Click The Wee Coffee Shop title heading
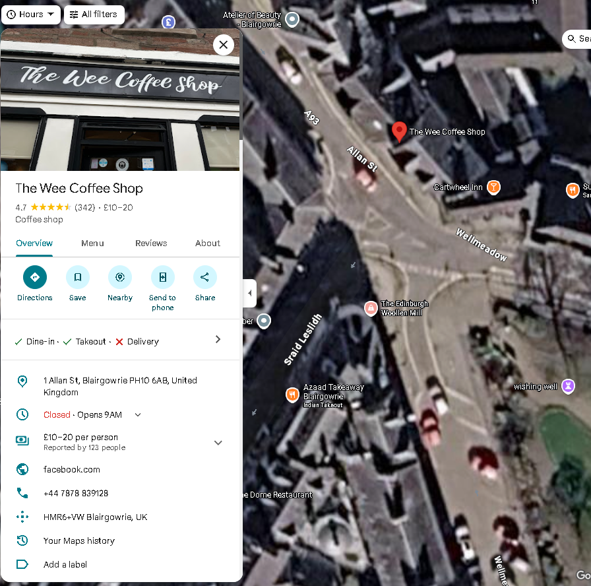The width and height of the screenshot is (591, 586). (79, 188)
